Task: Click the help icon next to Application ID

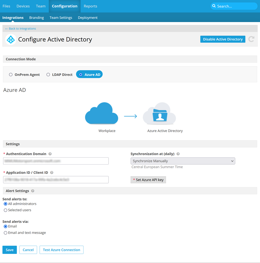Action: pyautogui.click(x=52, y=172)
